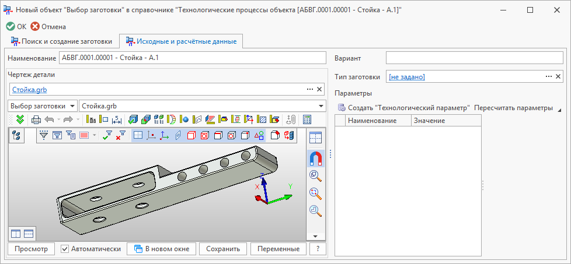This screenshot has width=571, height=264.
Task: Click the Просмотр button
Action: pos(31,249)
